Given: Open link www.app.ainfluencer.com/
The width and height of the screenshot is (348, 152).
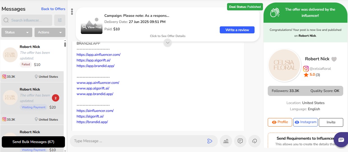Looking at the screenshot, I should click(98, 83).
